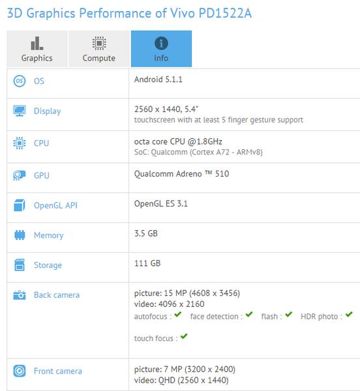Click the touchscreen finger gesture support text
Viewport: 360px width, 391px height.
[218, 120]
